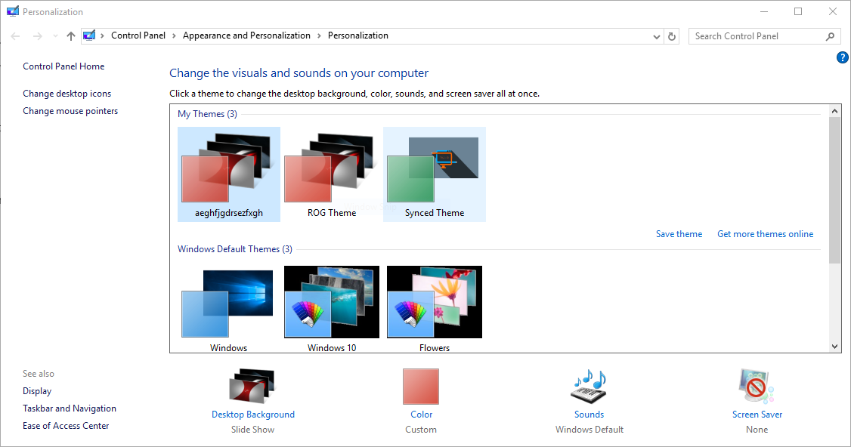Apply the Windows 10 theme
This screenshot has width=851, height=447.
pos(332,309)
